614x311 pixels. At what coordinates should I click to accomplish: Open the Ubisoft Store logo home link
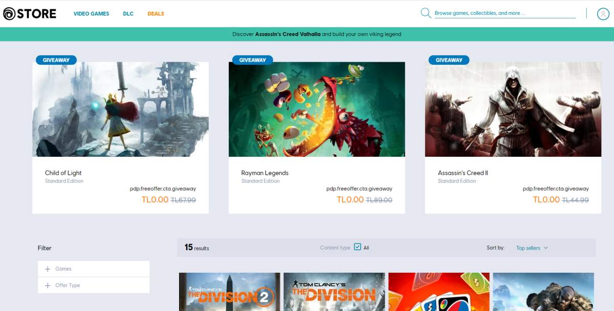(30, 13)
